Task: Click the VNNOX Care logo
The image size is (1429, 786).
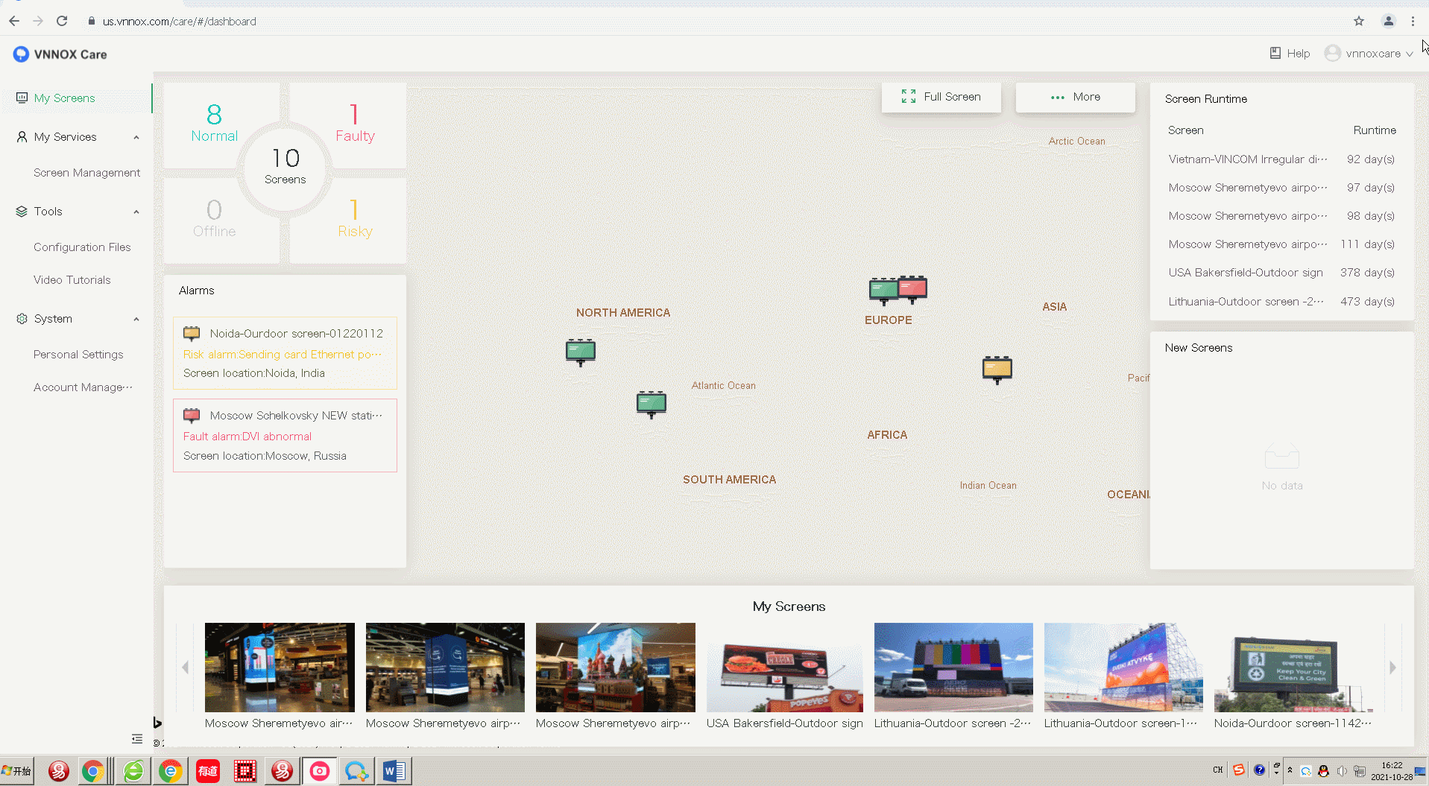Action: pos(60,54)
